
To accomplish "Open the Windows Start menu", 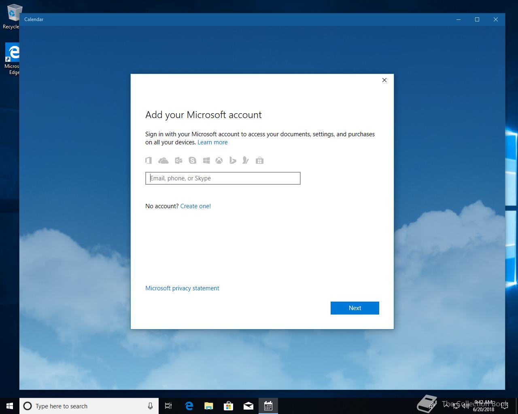I will (10, 406).
